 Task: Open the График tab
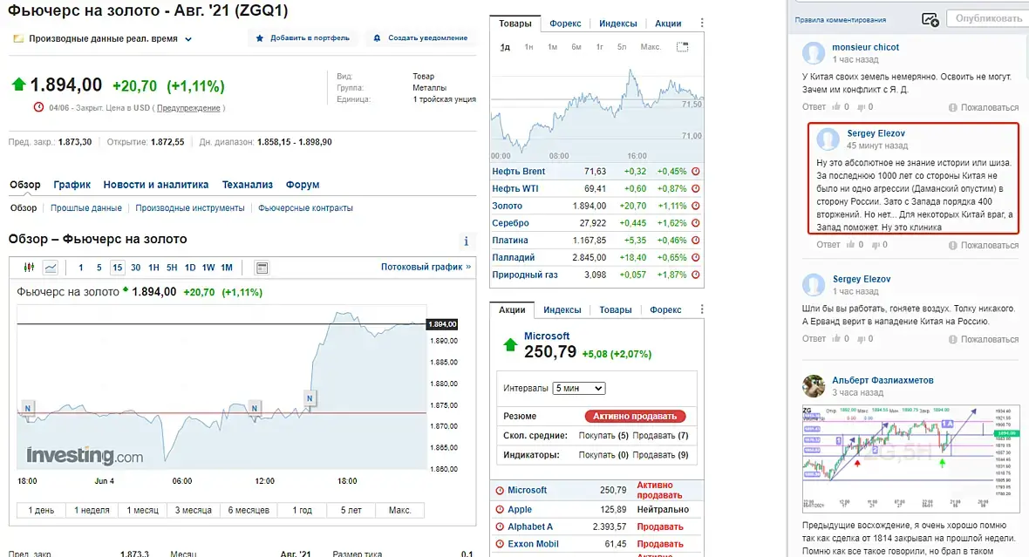(72, 185)
